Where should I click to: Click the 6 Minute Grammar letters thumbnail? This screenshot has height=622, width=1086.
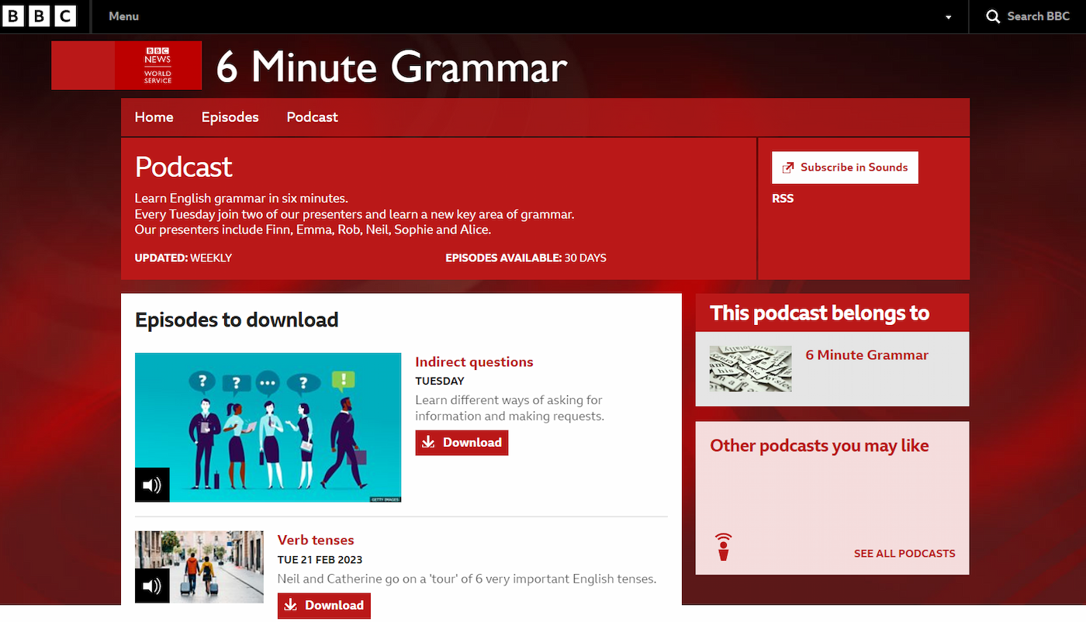click(751, 368)
